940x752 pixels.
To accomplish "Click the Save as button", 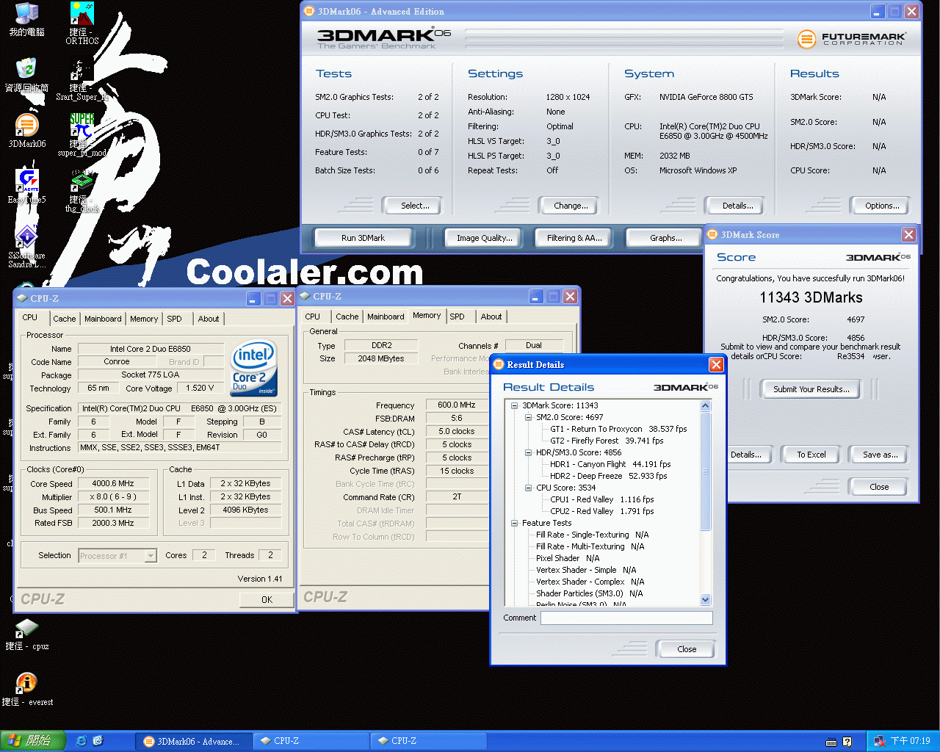I will click(880, 455).
